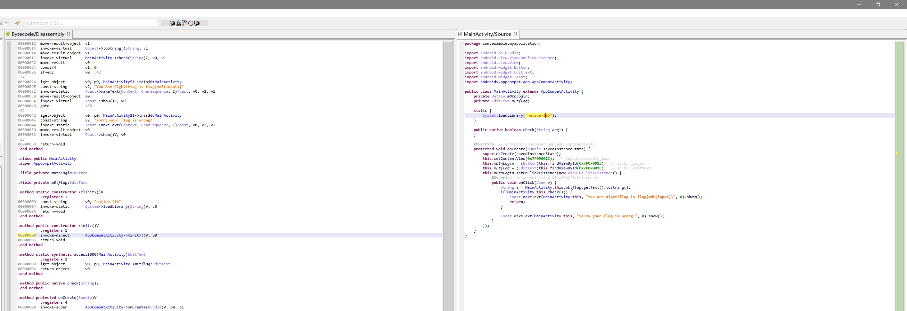Screen dimensions: 907x311
Task: Click "Sorry your flag is wrong!" string in Source pane
Action: coord(607,216)
